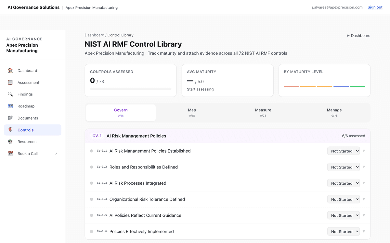The image size is (390, 243).
Task: Open Resources in the sidebar
Action: pos(32,142)
